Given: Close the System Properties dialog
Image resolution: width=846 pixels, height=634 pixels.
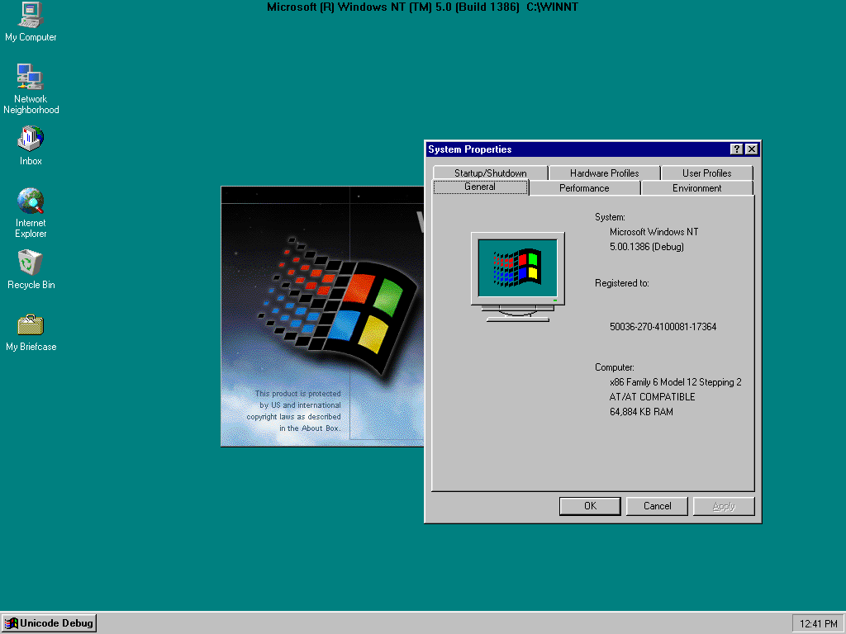Looking at the screenshot, I should coord(751,149).
